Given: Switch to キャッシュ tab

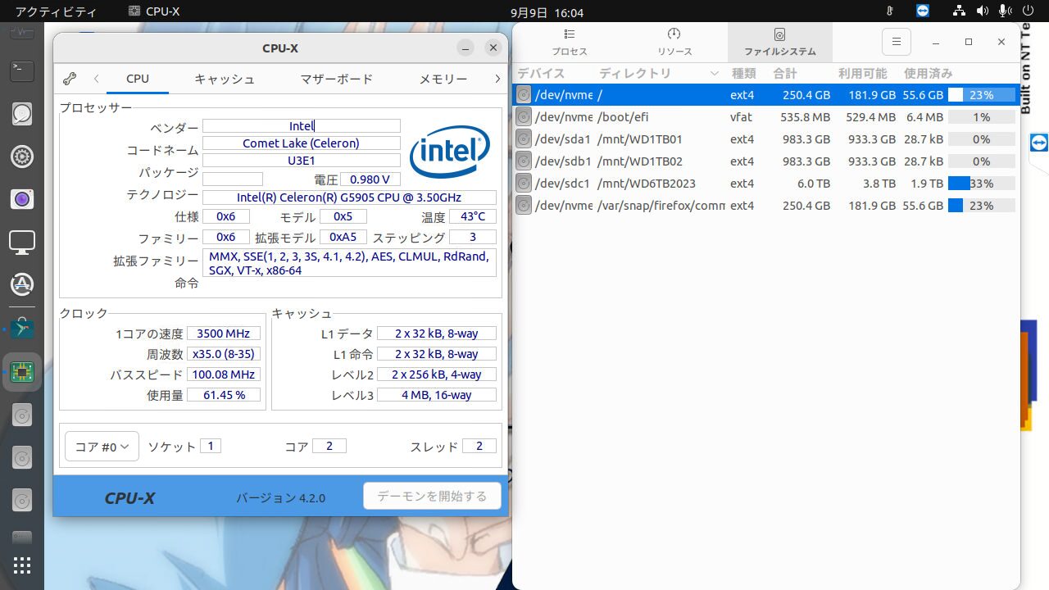Looking at the screenshot, I should pyautogui.click(x=225, y=79).
